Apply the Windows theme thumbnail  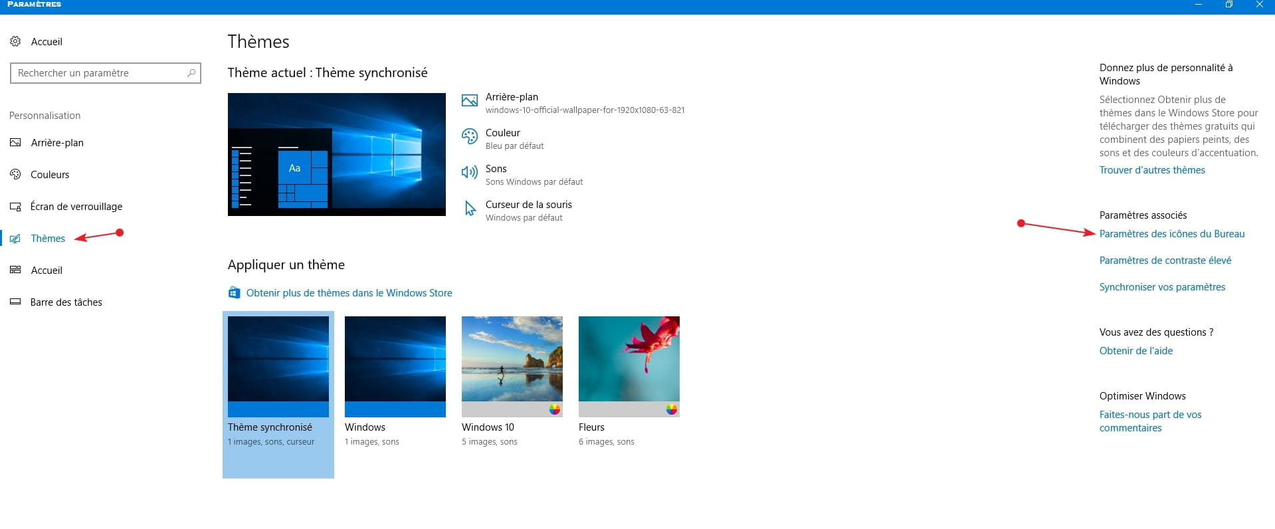pyautogui.click(x=395, y=367)
